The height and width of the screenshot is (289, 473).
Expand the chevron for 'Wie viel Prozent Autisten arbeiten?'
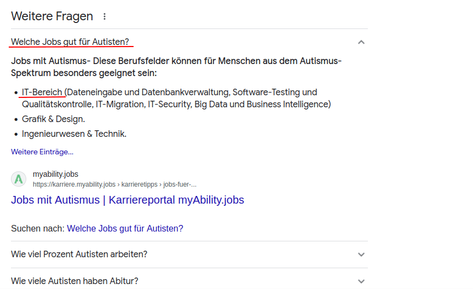point(361,255)
